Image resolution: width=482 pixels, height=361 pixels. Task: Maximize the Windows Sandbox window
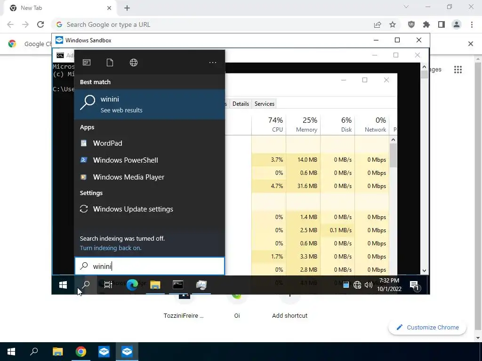[397, 40]
